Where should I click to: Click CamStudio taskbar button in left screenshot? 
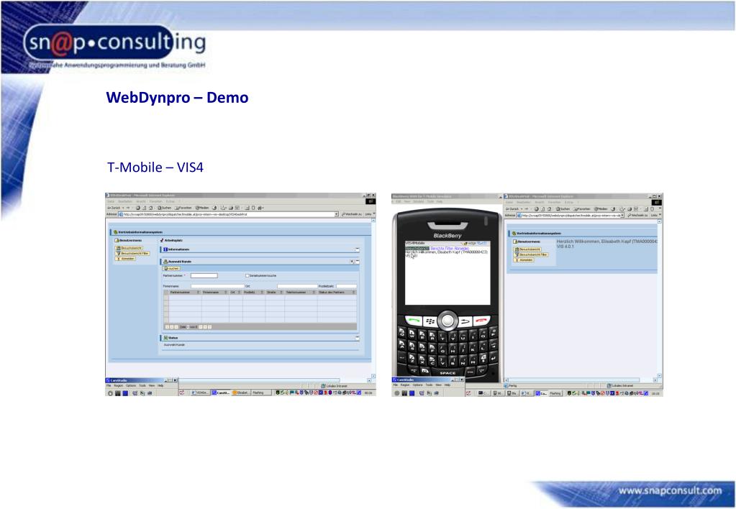tap(221, 393)
